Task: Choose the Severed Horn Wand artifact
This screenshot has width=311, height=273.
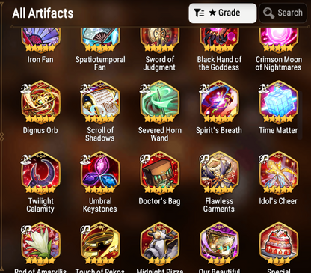Action: point(160,102)
